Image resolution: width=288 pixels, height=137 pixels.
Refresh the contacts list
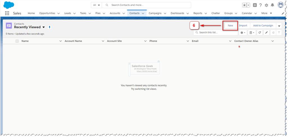260,33
